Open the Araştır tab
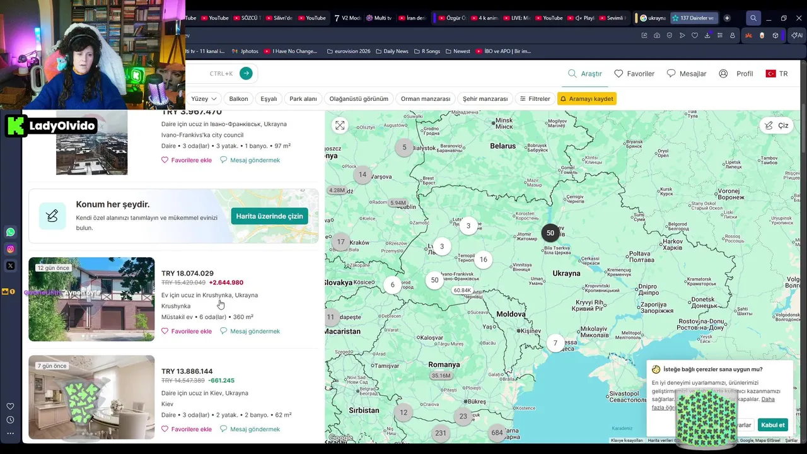 [585, 74]
